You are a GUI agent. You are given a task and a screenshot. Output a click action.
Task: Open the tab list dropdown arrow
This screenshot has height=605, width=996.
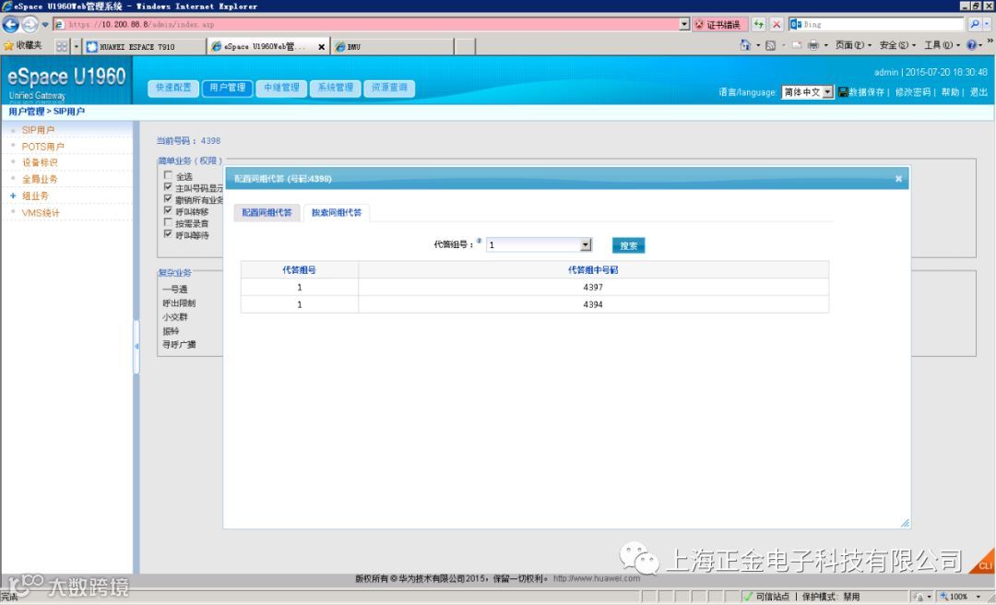(77, 46)
